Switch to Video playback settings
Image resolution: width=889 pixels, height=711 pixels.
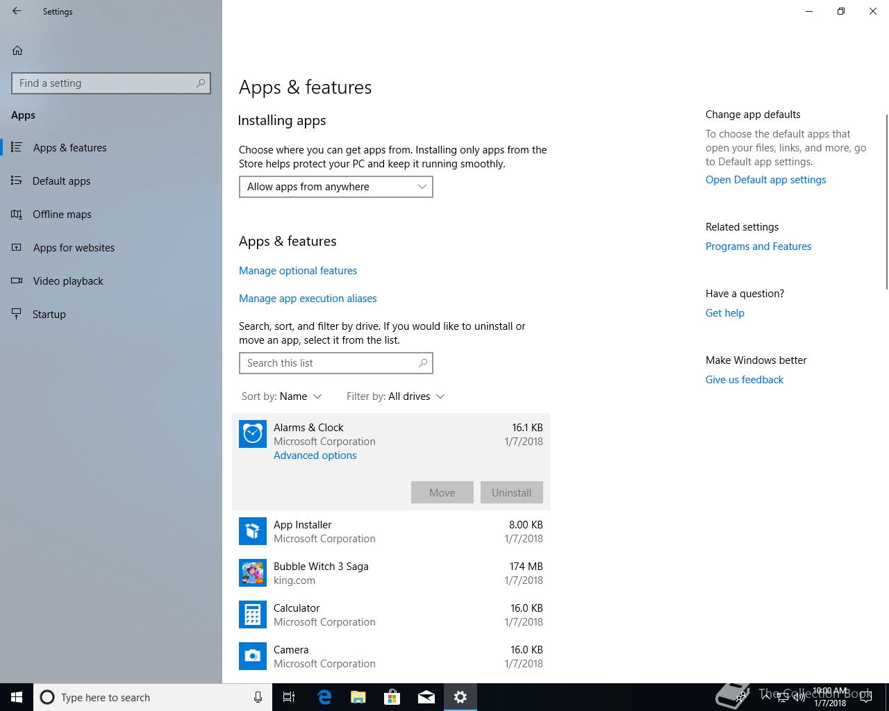click(x=111, y=281)
